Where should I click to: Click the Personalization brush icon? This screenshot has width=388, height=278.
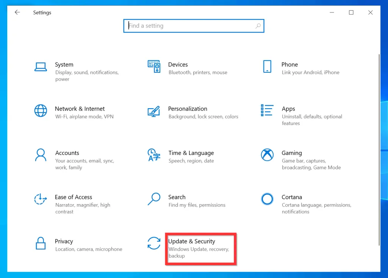[x=154, y=111]
